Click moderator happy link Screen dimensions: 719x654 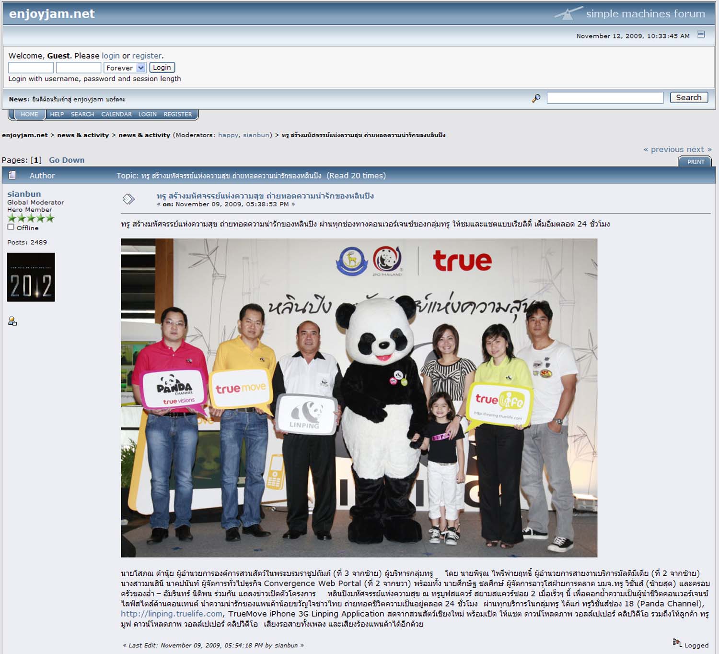228,135
